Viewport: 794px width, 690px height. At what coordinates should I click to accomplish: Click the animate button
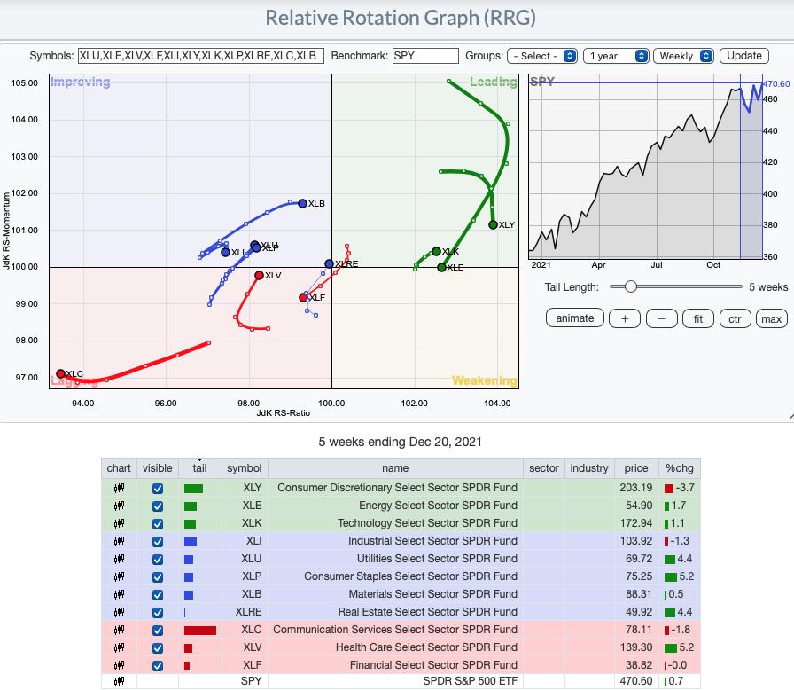(575, 318)
